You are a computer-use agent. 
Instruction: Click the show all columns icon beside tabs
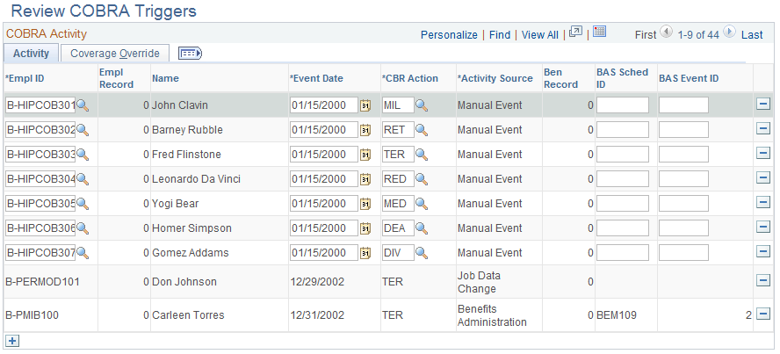191,54
